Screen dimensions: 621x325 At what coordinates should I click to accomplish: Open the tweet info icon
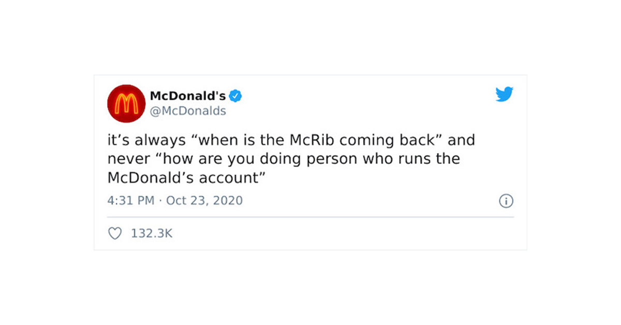(x=506, y=201)
